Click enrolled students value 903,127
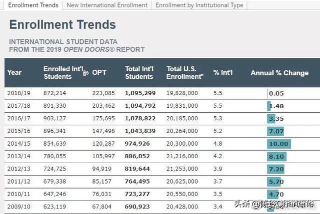Viewport: 320px width, 214px height. pyautogui.click(x=54, y=118)
